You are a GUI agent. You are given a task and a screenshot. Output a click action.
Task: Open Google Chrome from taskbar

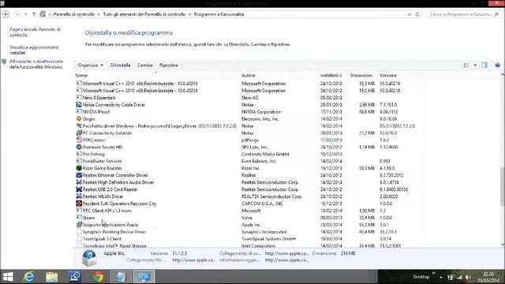click(98, 277)
